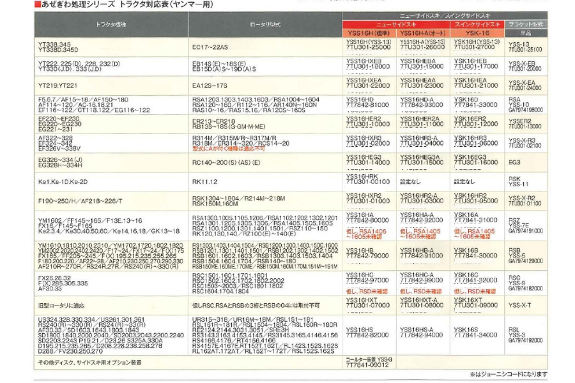Select tractor cell 'YT338.345'
575x383 pixels.
tap(54, 44)
